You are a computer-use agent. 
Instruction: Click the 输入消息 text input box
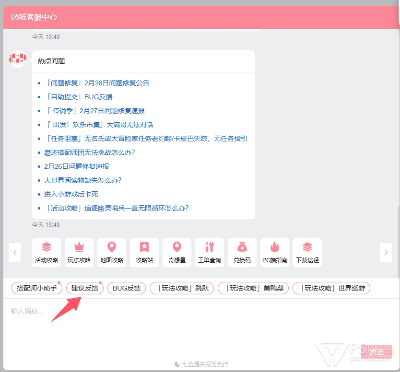pos(192,326)
